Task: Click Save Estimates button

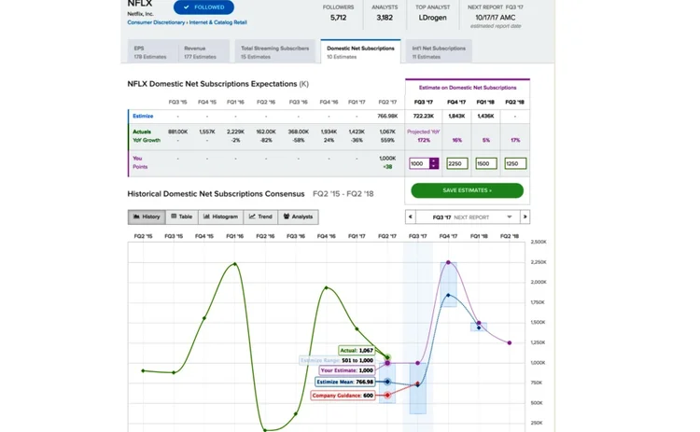Action: tap(467, 190)
